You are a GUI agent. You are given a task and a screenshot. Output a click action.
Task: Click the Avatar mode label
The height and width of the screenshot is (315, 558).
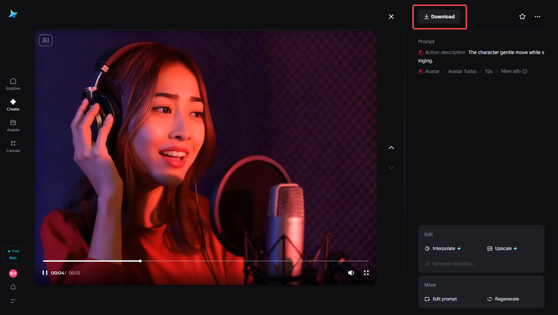(429, 71)
